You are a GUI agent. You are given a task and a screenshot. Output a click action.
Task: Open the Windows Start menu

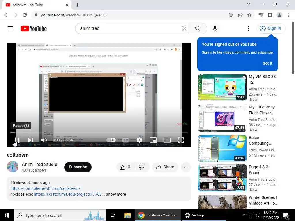pos(7,215)
